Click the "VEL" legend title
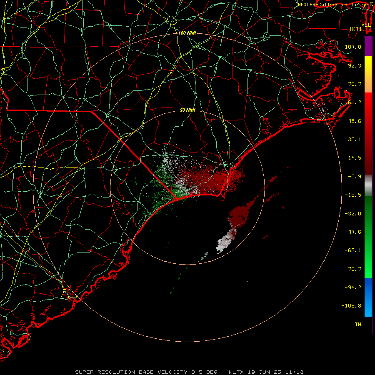Image resolution: width=375 pixels, height=375 pixels. pos(366,25)
